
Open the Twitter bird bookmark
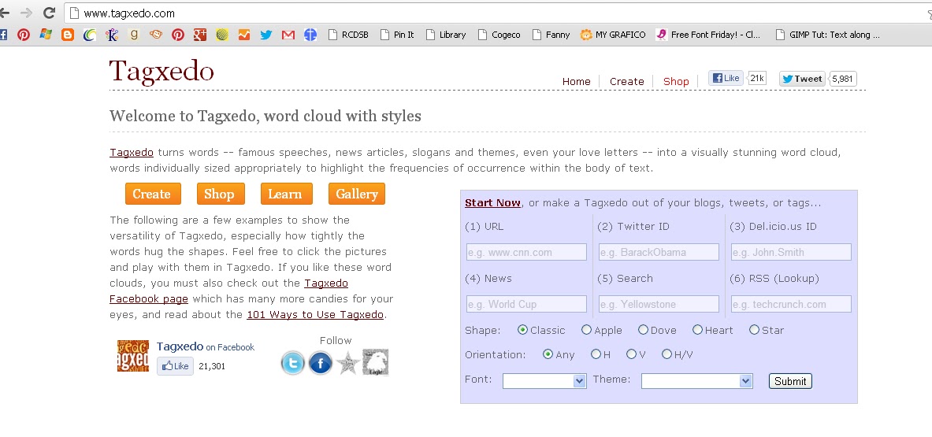click(x=265, y=35)
